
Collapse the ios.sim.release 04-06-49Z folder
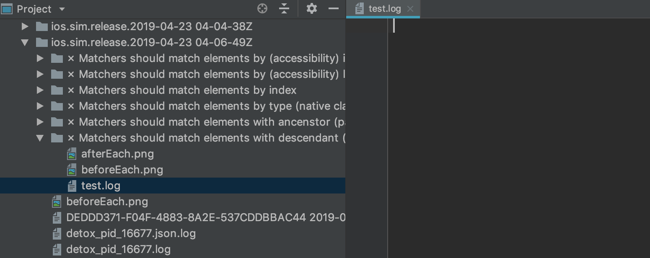(x=25, y=42)
